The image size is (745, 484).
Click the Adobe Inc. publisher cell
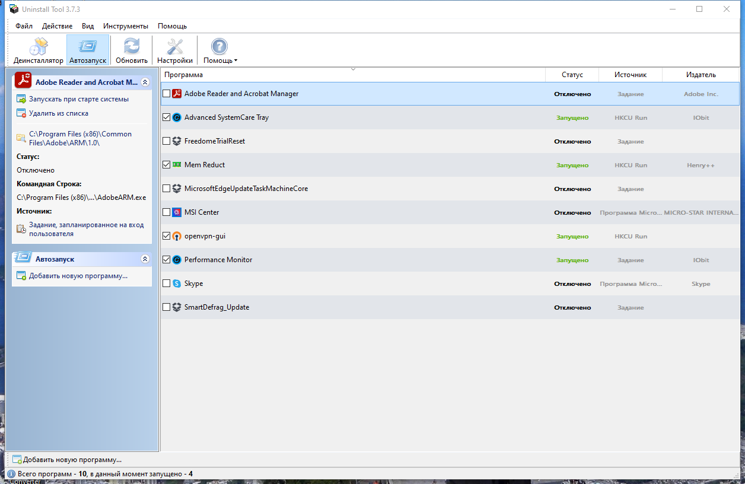coord(701,94)
